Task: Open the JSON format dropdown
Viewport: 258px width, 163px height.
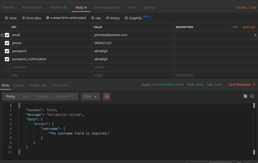Action: (x=90, y=97)
